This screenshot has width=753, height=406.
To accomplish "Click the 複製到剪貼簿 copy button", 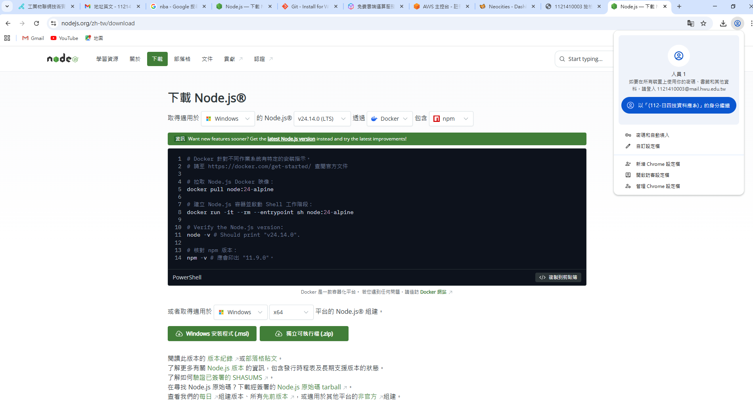I will point(558,277).
